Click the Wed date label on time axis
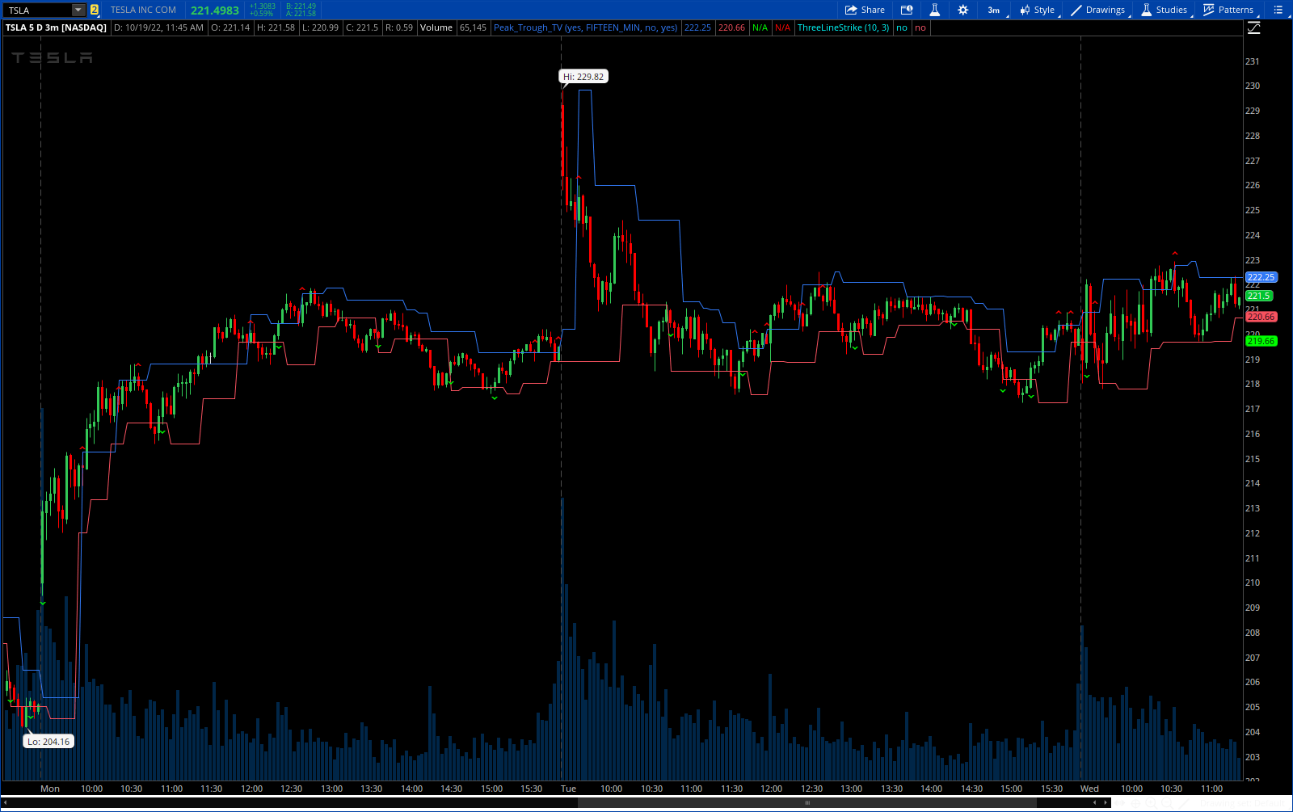The width and height of the screenshot is (1293, 812). 1089,789
